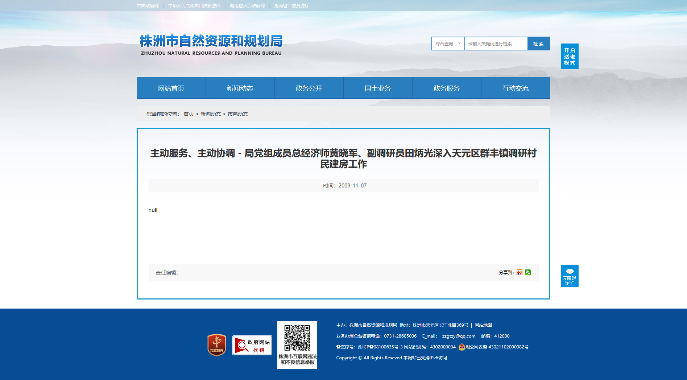The image size is (687, 380).
Task: Enable the elderly-friendly mode button
Action: 570,56
